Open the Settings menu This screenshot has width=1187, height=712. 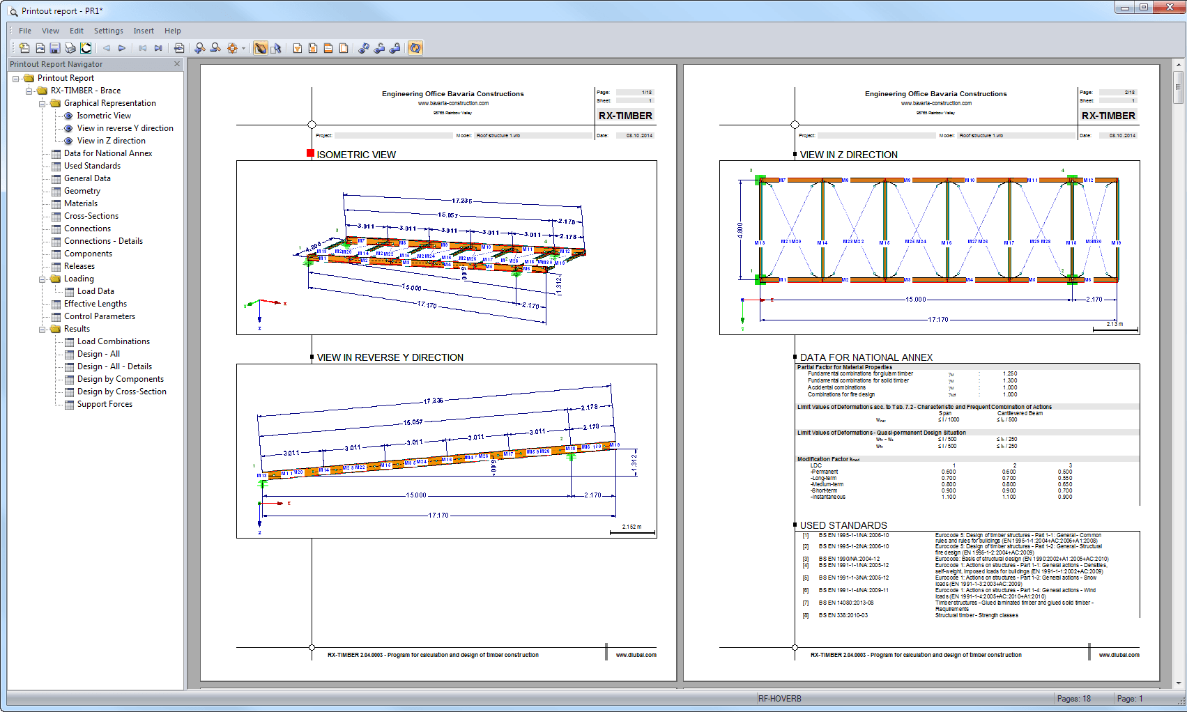click(x=109, y=31)
